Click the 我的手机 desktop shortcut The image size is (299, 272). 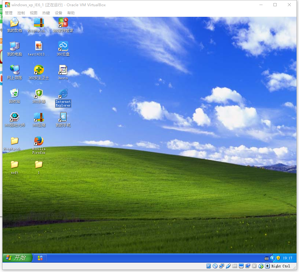pyautogui.click(x=63, y=117)
